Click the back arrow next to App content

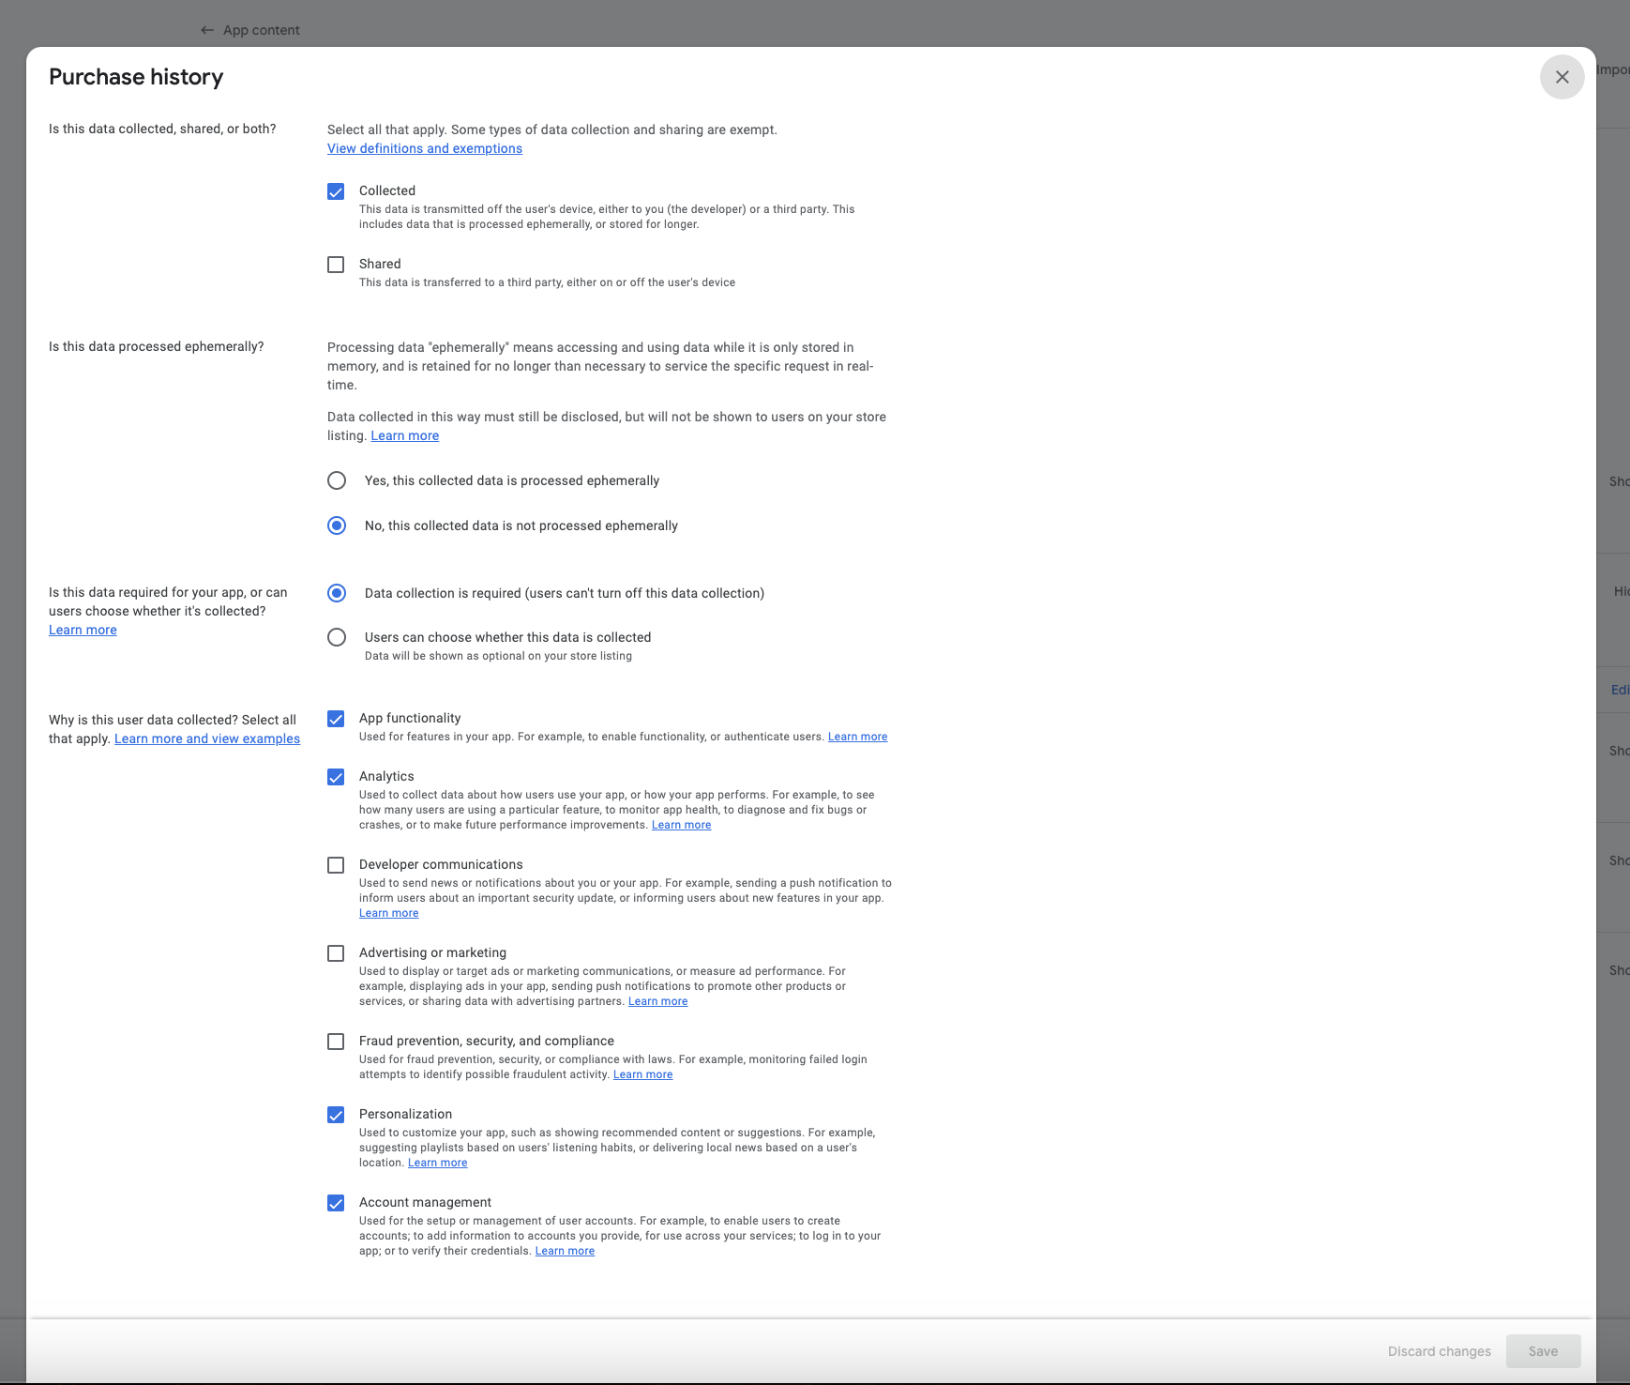point(207,29)
